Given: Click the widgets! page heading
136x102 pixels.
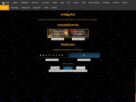Looking at the screenshot, I should coord(68,14).
